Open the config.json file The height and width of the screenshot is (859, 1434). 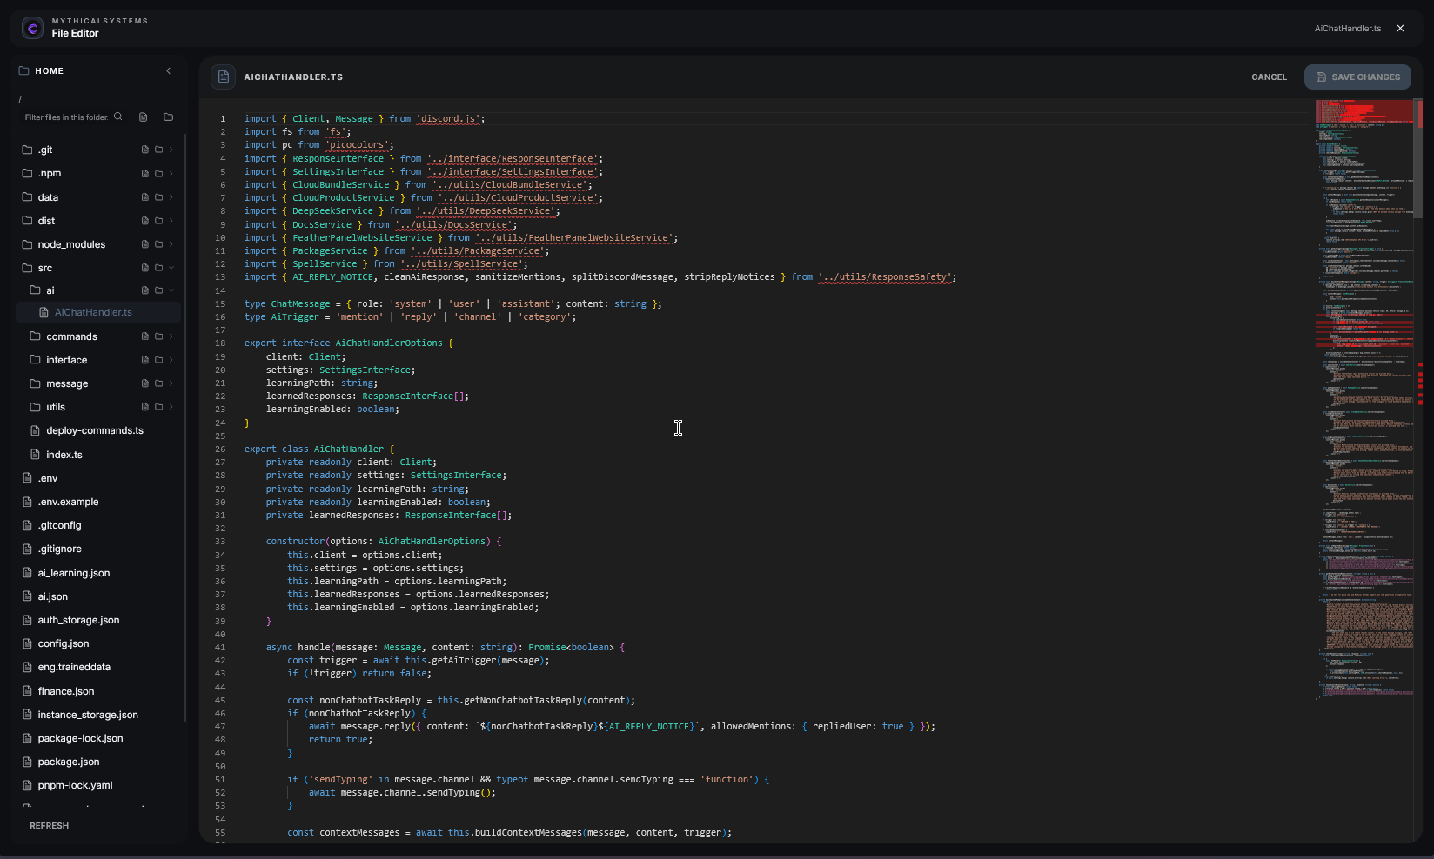(x=64, y=643)
